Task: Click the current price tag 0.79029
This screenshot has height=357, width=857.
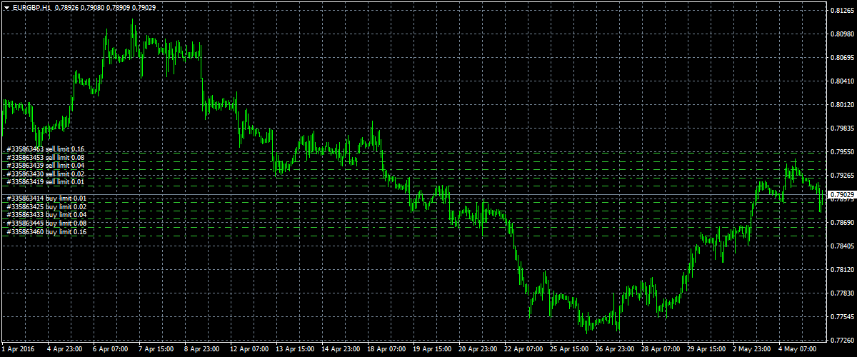Action: [x=841, y=194]
